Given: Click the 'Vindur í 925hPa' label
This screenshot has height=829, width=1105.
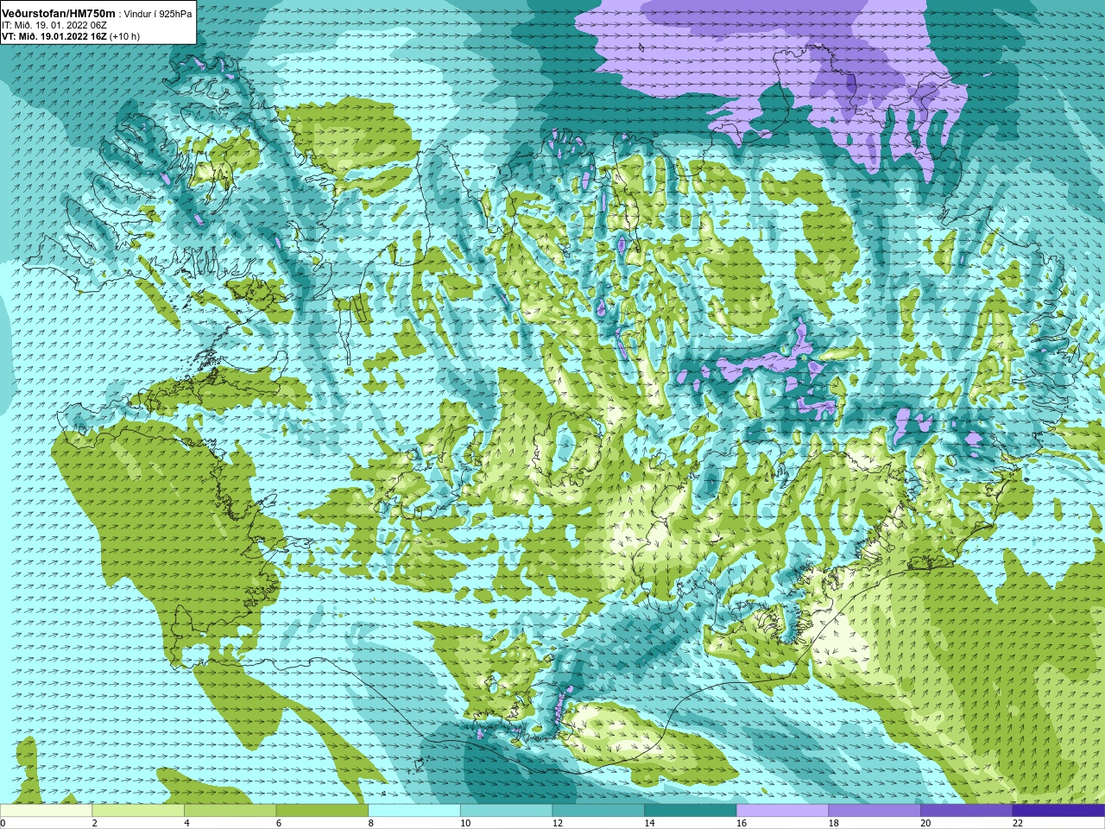Looking at the screenshot, I should coord(158,15).
